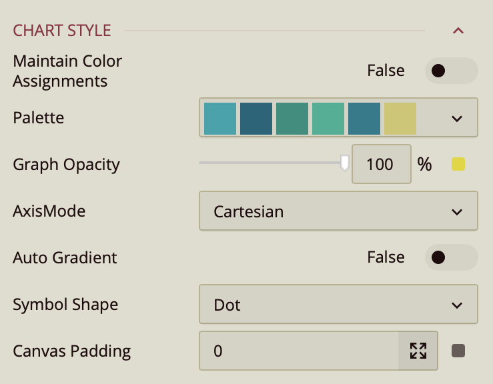Click the Canvas Padding value input field
The width and height of the screenshot is (493, 384).
click(299, 351)
